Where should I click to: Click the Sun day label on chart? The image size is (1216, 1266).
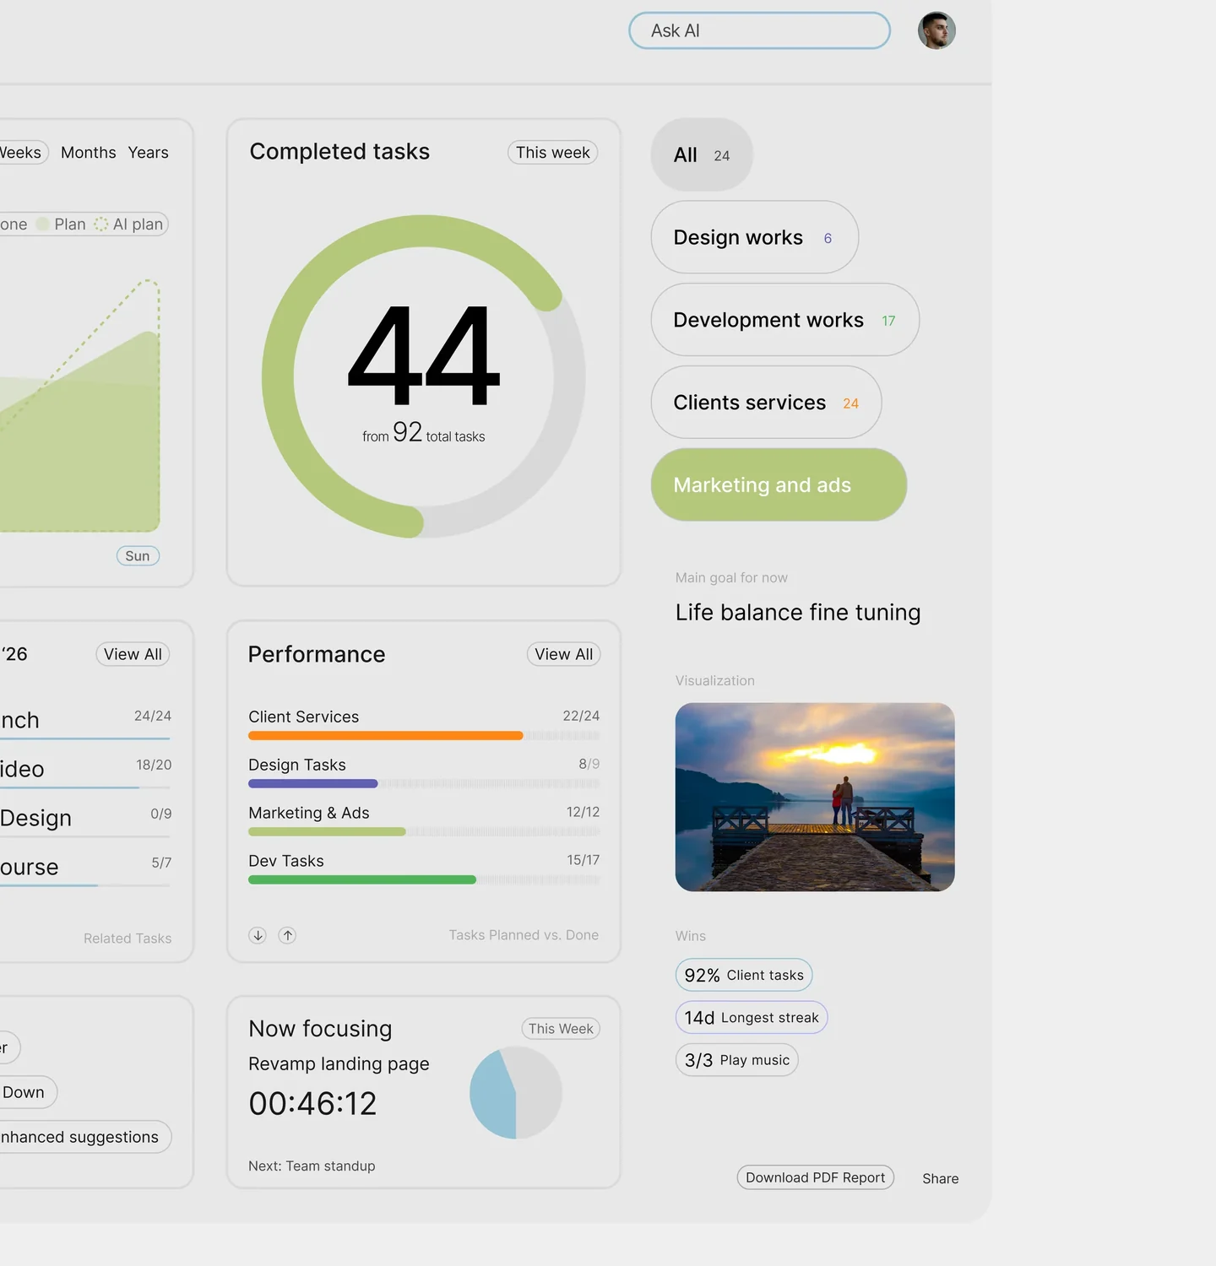coord(138,556)
